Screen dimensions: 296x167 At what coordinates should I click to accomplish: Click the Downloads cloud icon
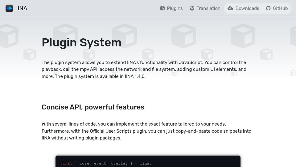230,8
